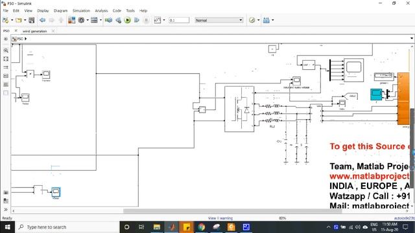Click the simulation stop time field
The image size is (415, 233).
click(x=179, y=20)
